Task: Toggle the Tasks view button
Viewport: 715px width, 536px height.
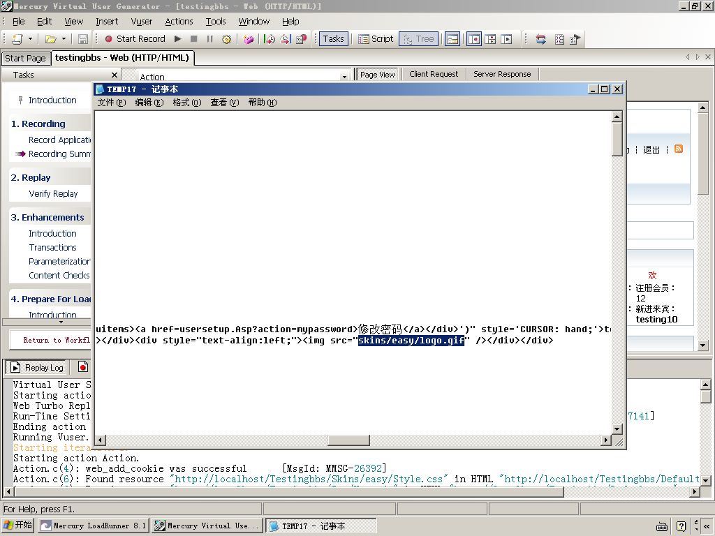Action: (x=333, y=39)
